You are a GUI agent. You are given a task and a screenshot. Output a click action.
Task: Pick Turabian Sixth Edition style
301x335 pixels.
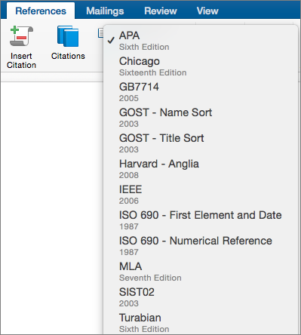(201, 323)
